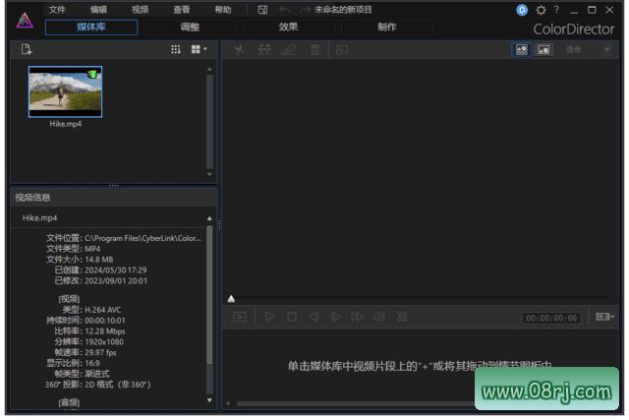Open the 帮助 menu
Screen dimensions: 629x420
coord(223,10)
